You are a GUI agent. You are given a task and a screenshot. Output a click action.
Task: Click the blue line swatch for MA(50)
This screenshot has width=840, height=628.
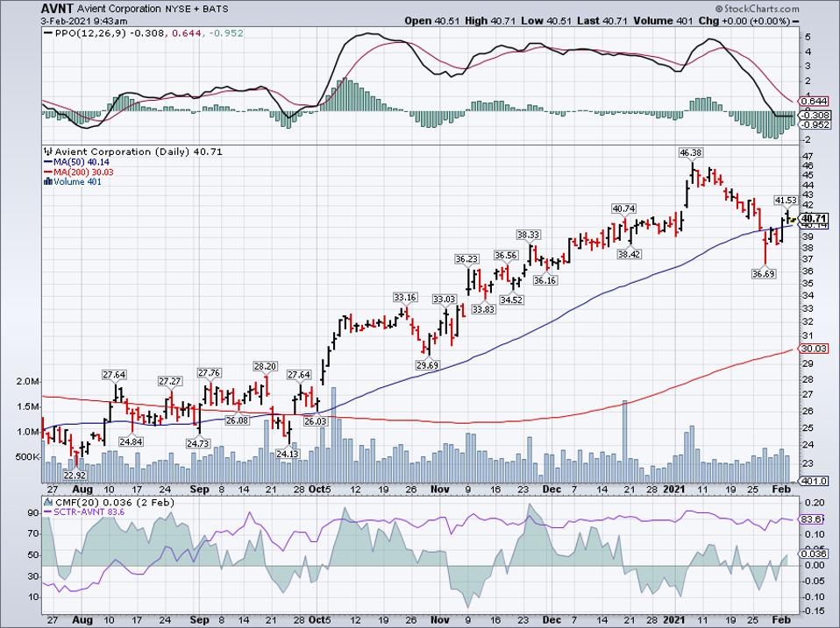point(47,162)
